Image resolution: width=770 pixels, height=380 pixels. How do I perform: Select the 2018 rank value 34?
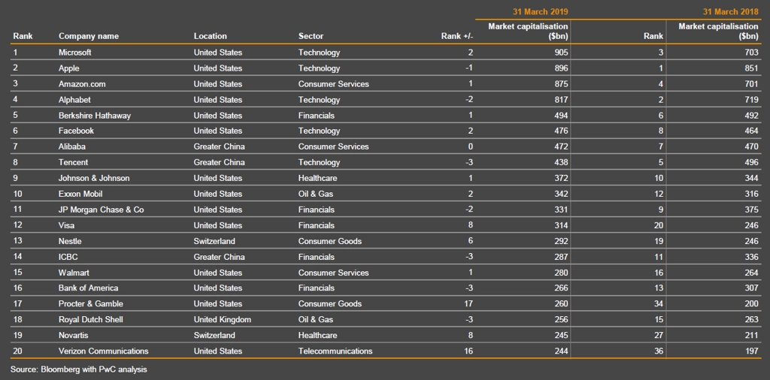tap(659, 303)
